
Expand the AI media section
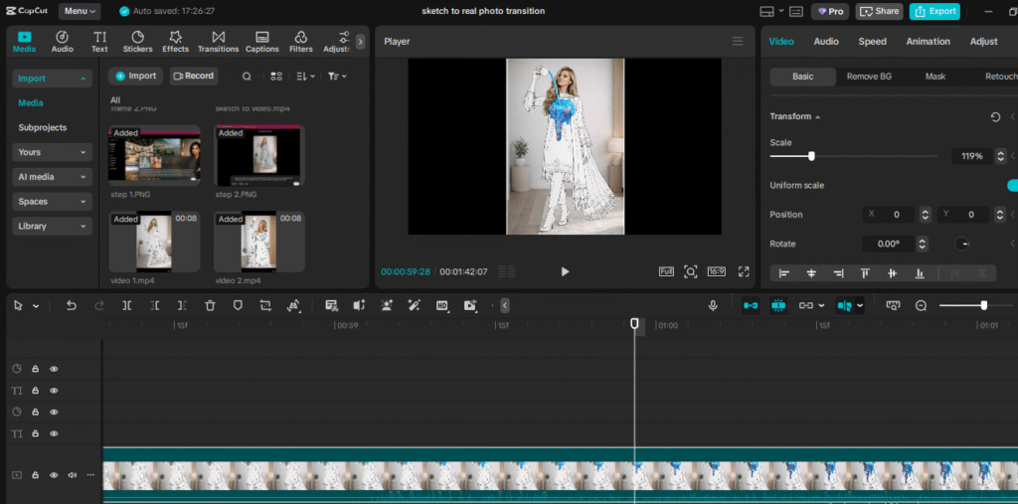(53, 177)
